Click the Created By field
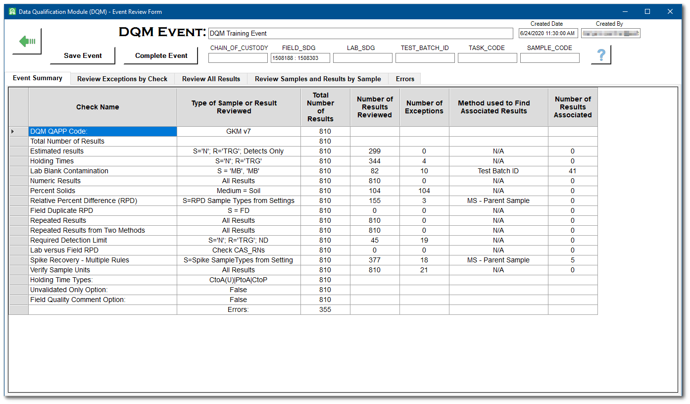The width and height of the screenshot is (690, 404). [x=611, y=33]
